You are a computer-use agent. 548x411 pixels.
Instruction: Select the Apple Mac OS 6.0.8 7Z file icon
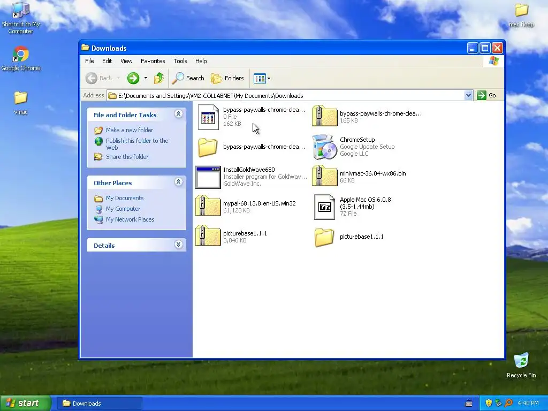(x=324, y=207)
